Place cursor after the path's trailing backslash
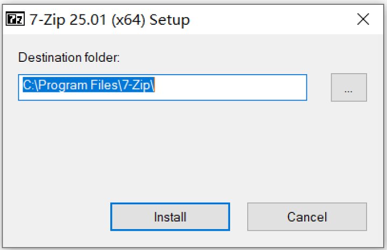Viewport: 387px width, 250px height. (x=155, y=86)
